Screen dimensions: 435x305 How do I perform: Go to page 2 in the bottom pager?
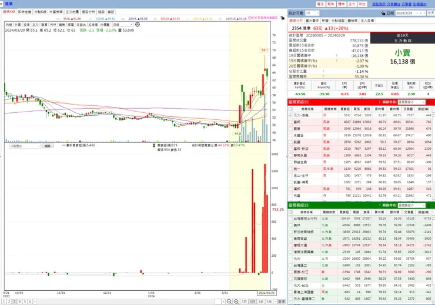tap(9, 301)
